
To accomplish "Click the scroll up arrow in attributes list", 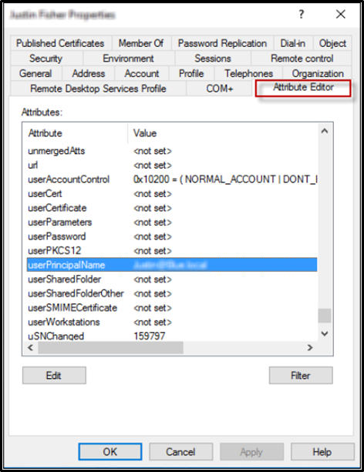I will [325, 131].
